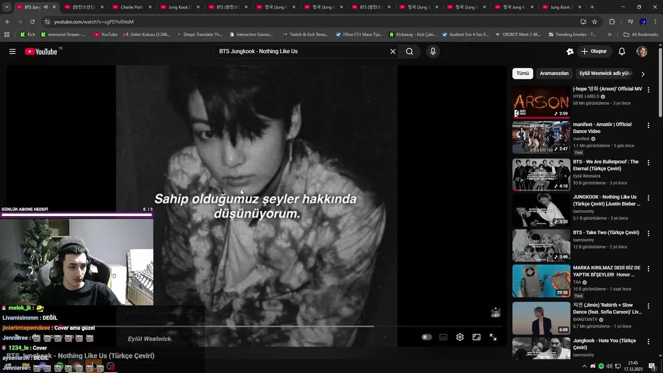
Task: Open the Kick bookmark
Action: pos(27,35)
